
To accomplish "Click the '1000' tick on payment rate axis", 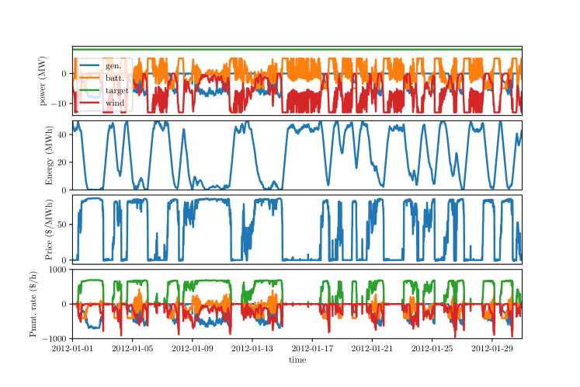I will (x=58, y=270).
